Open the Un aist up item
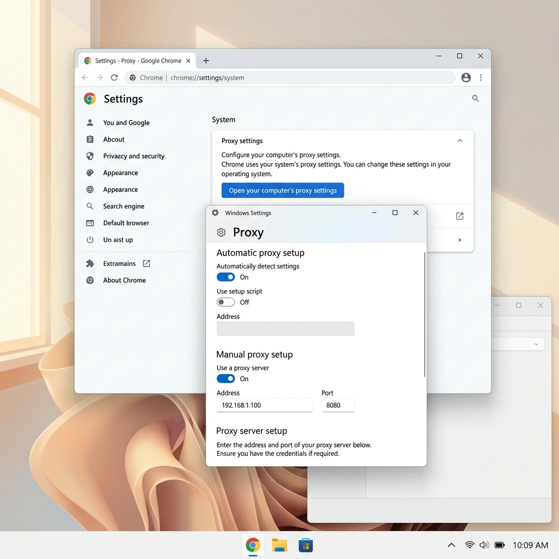 coord(118,240)
